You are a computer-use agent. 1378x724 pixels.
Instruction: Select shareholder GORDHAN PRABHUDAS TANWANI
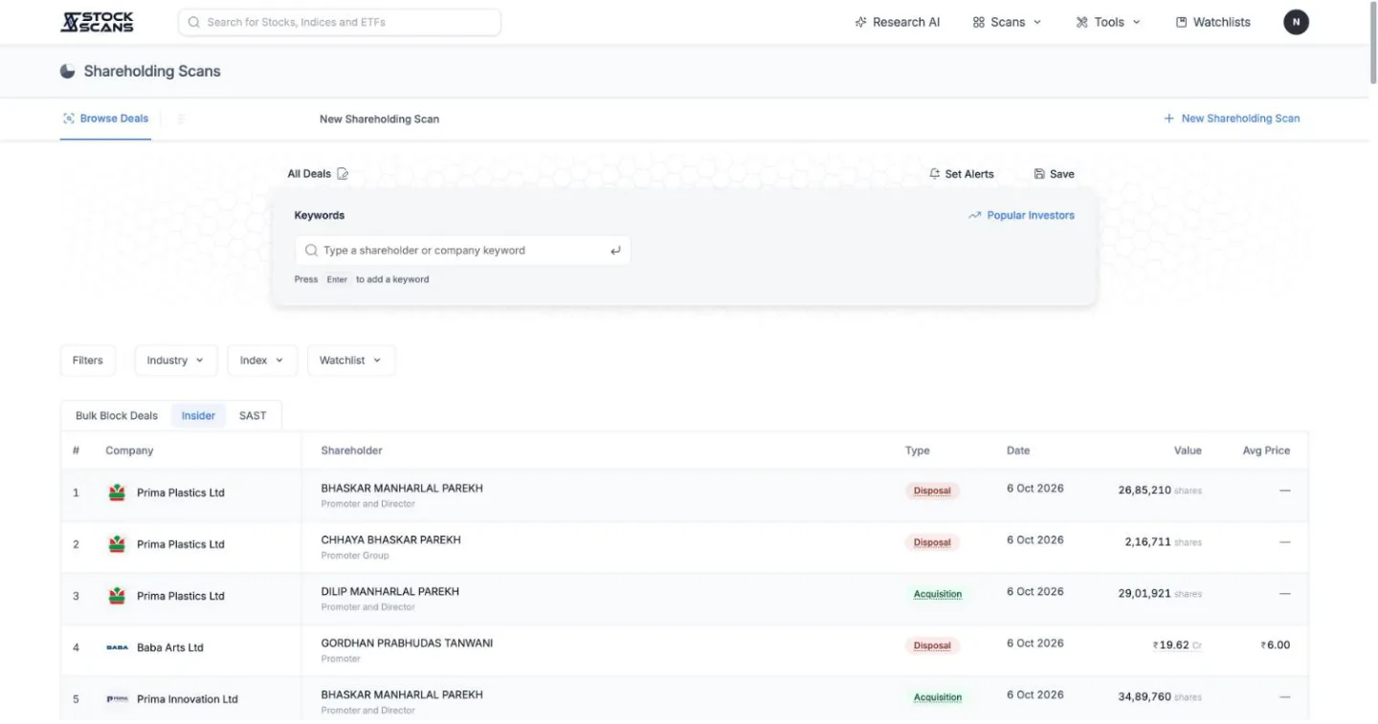407,643
